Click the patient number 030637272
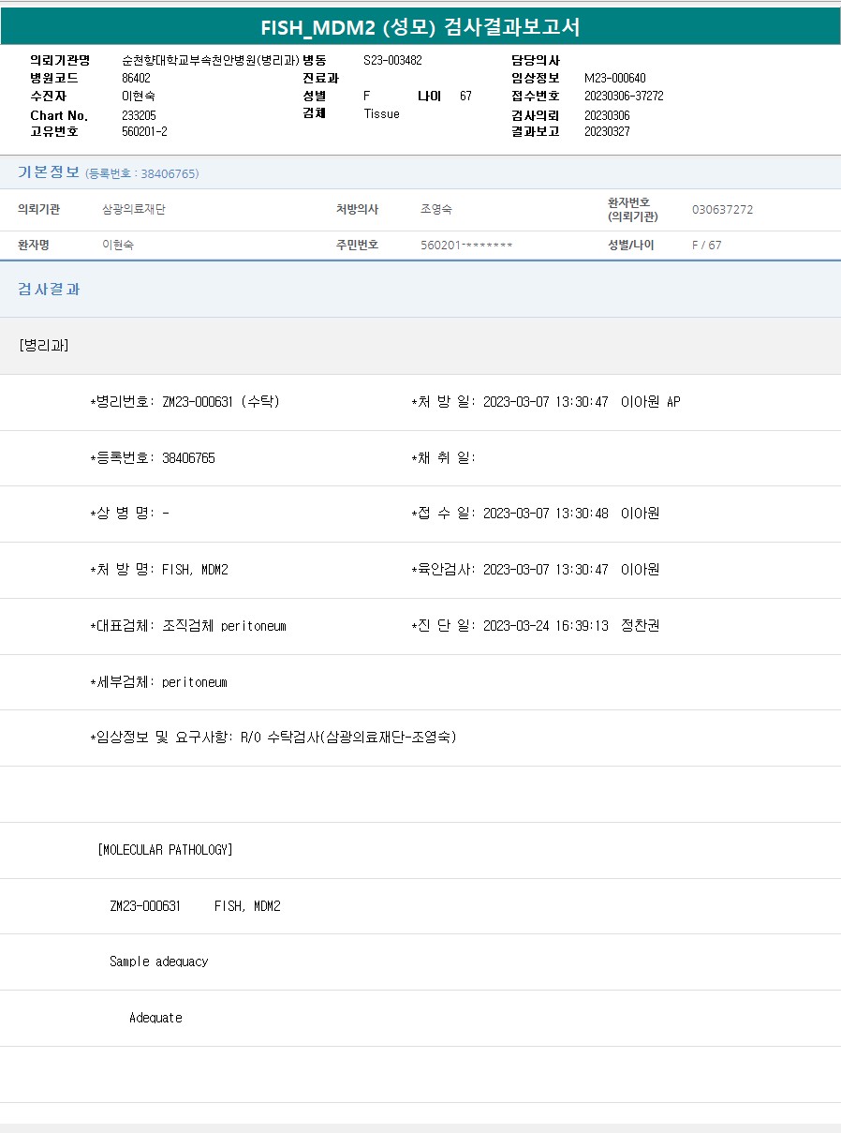 tap(722, 210)
